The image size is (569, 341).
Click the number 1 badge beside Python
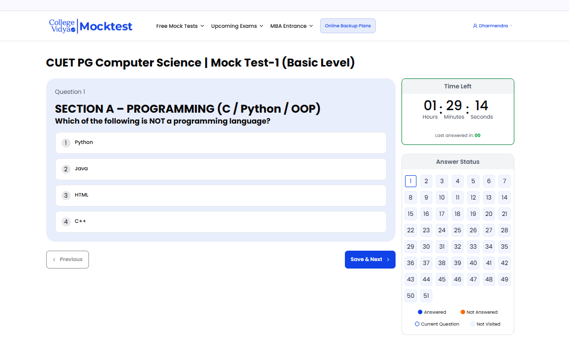tap(66, 143)
